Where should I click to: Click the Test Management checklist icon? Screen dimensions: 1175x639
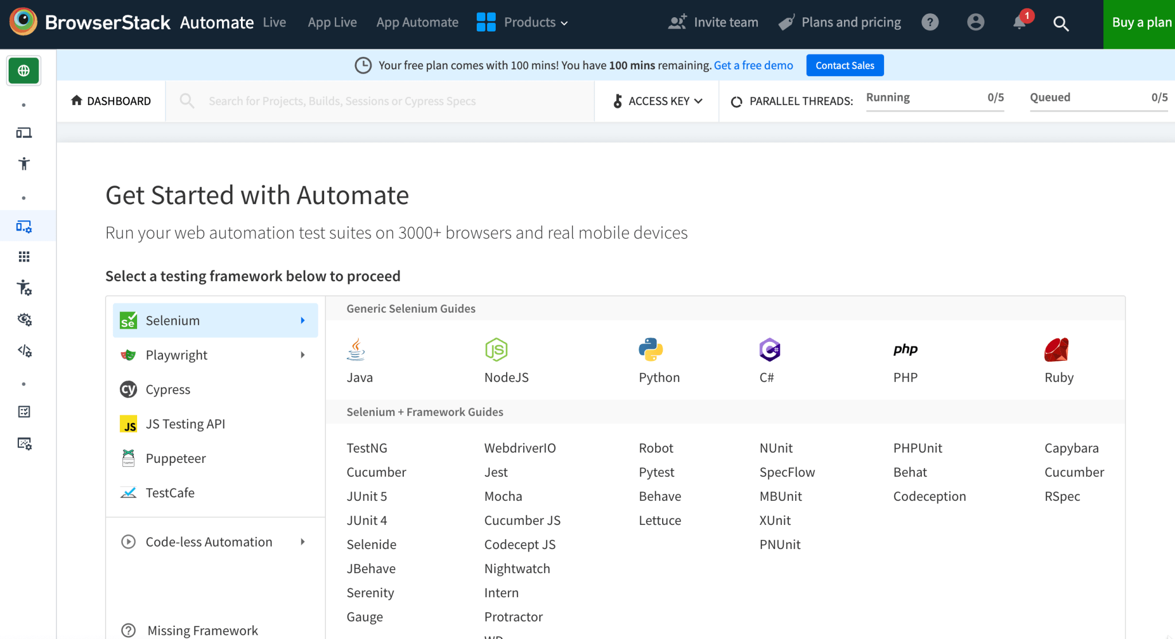click(x=24, y=411)
